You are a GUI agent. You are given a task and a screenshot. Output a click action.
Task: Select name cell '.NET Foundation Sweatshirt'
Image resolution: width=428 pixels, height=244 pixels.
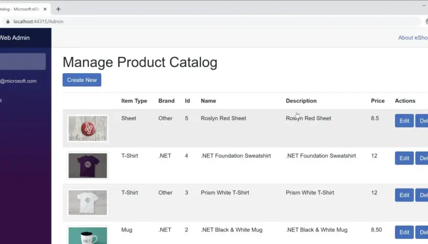[x=236, y=156]
